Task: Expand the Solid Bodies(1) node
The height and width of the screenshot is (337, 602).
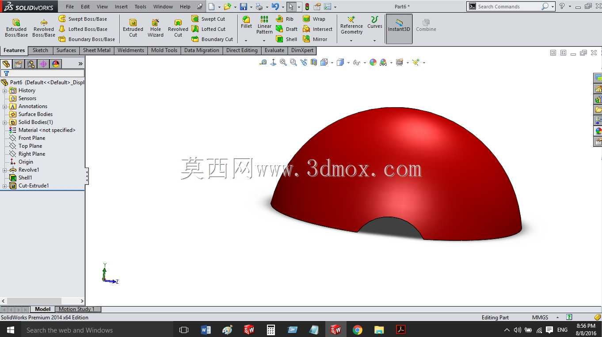Action: tap(5, 122)
